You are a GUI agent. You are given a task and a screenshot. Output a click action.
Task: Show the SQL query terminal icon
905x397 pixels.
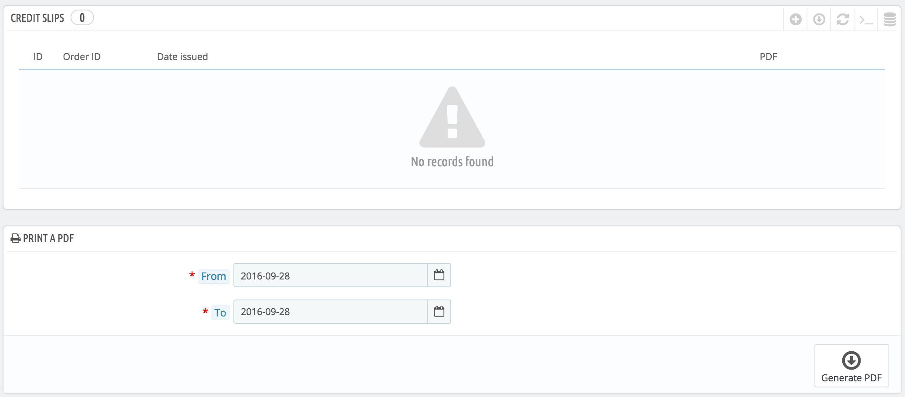coord(865,20)
